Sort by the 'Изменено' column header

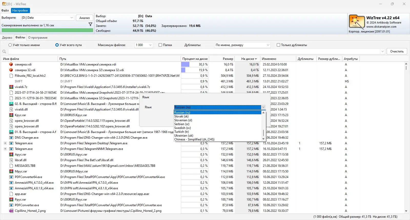point(278,59)
